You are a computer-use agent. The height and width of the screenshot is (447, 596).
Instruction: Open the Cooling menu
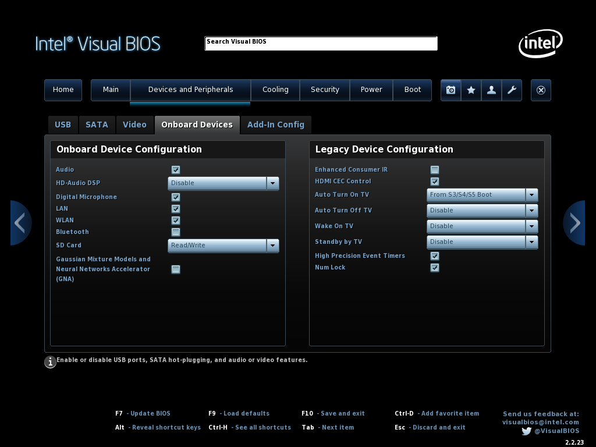click(x=275, y=90)
